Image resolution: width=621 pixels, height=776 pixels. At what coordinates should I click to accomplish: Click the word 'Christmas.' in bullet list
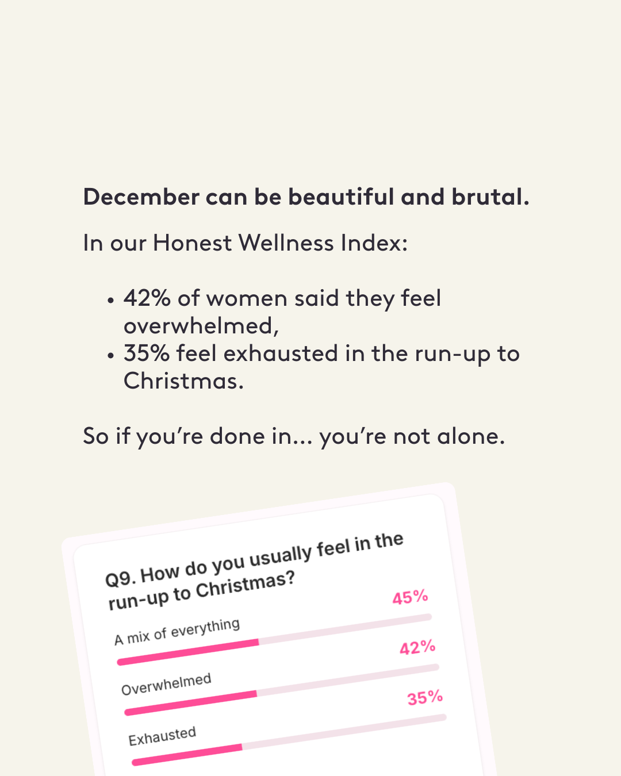(184, 381)
